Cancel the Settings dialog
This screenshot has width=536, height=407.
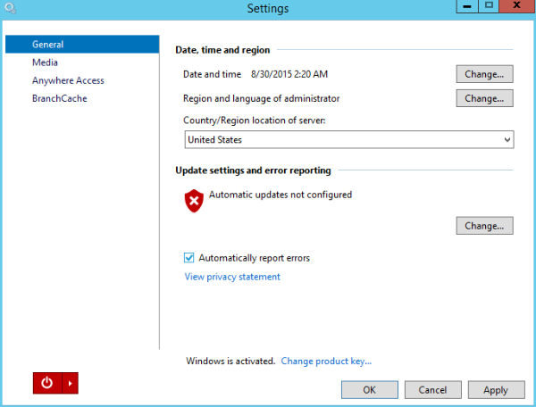432,390
